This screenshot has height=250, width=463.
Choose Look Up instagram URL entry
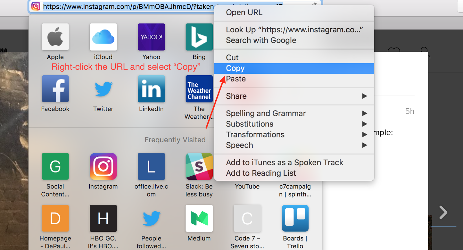[x=294, y=30]
